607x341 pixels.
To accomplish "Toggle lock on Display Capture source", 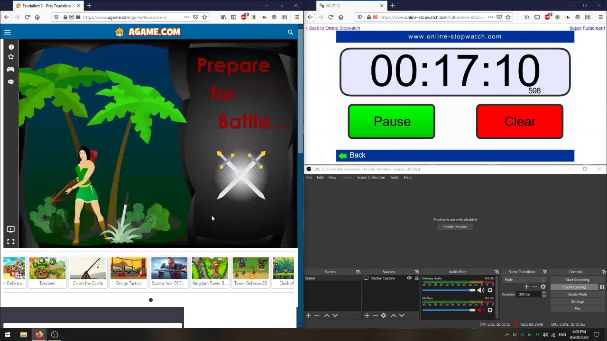I will point(417,278).
